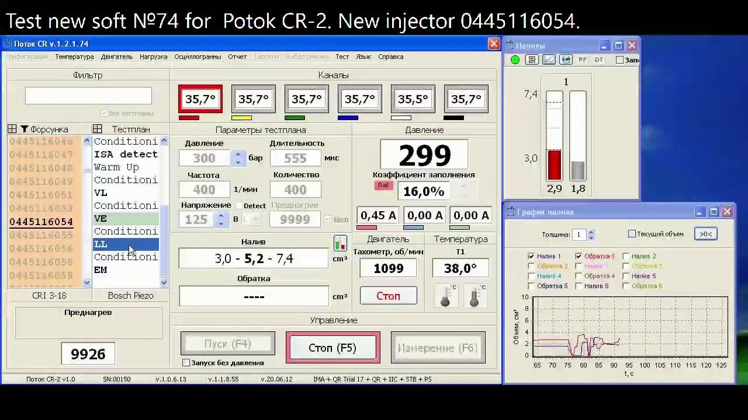This screenshot has height=420, width=748.
Task: Click the blue channel color bar
Action: coord(348,118)
